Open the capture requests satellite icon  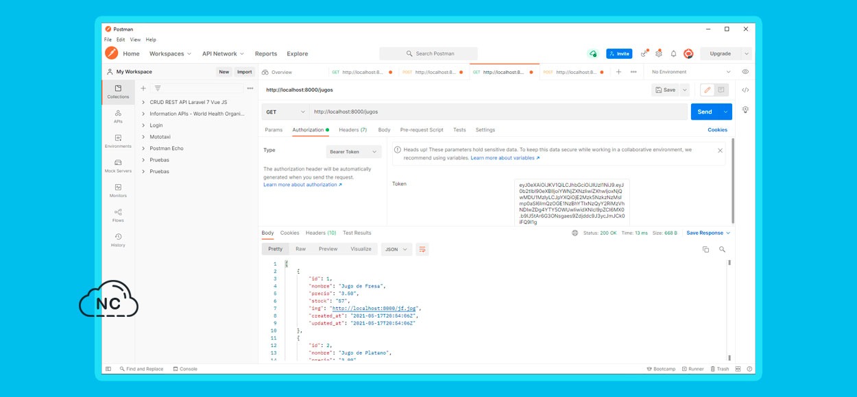click(x=644, y=53)
